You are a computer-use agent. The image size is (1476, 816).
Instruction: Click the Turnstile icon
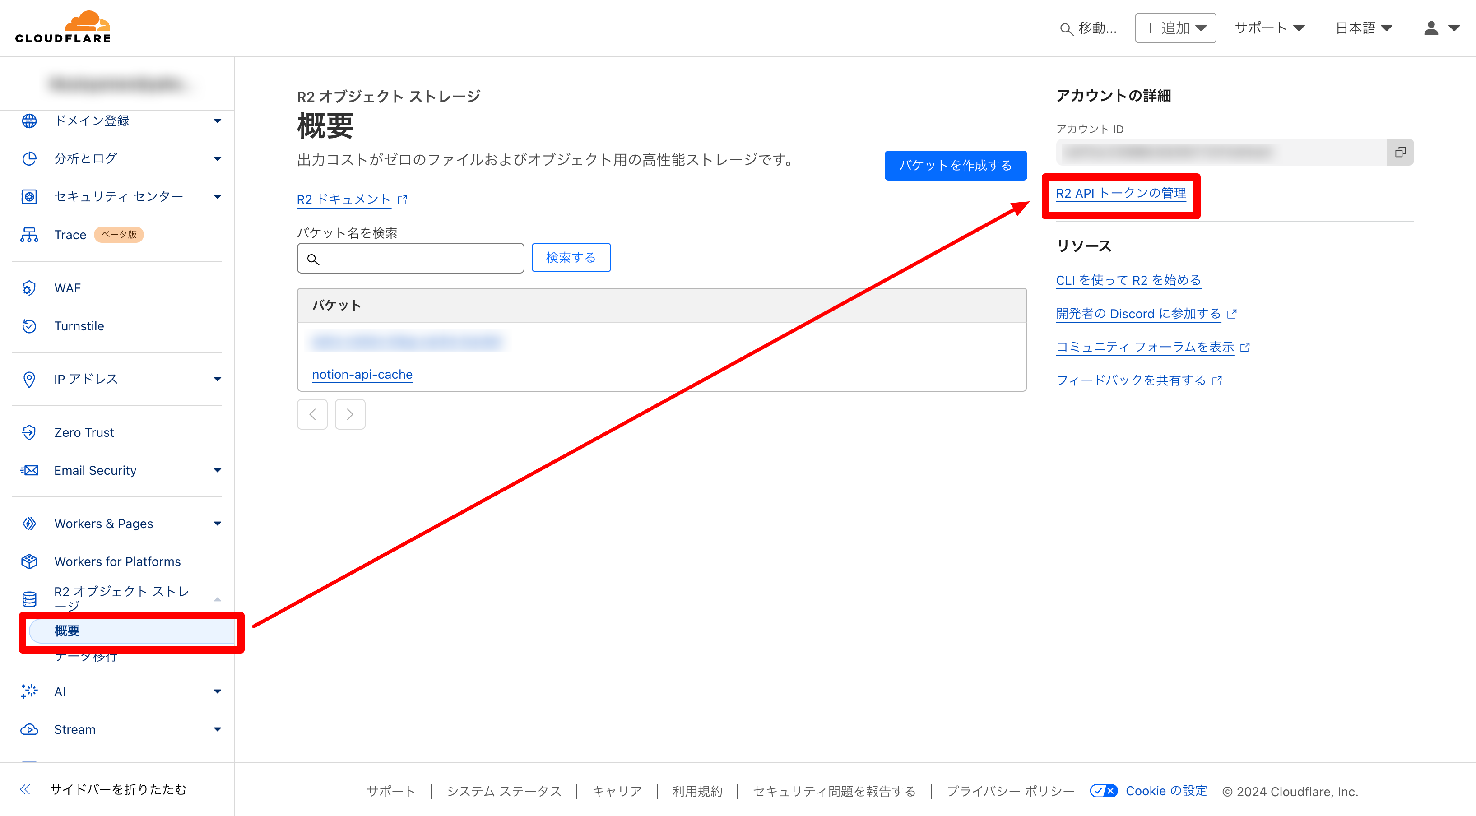29,326
